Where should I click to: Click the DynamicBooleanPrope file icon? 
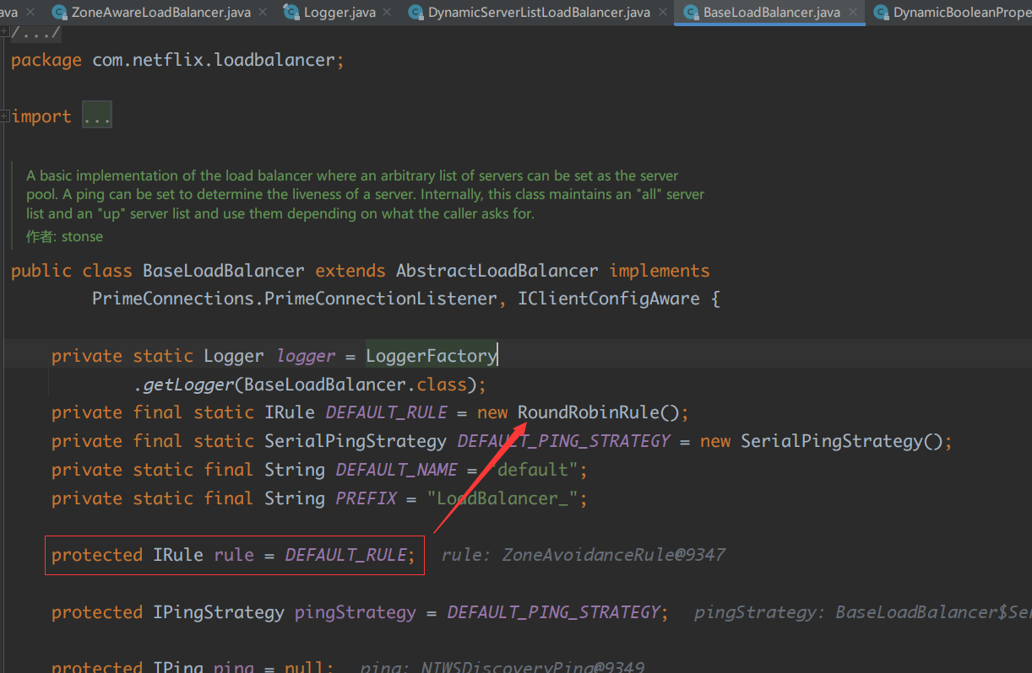881,12
